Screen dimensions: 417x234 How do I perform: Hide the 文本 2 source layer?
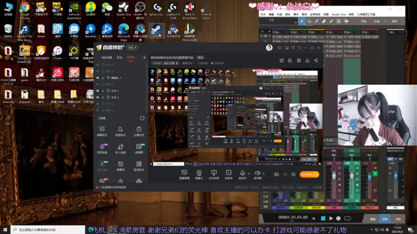click(x=97, y=97)
